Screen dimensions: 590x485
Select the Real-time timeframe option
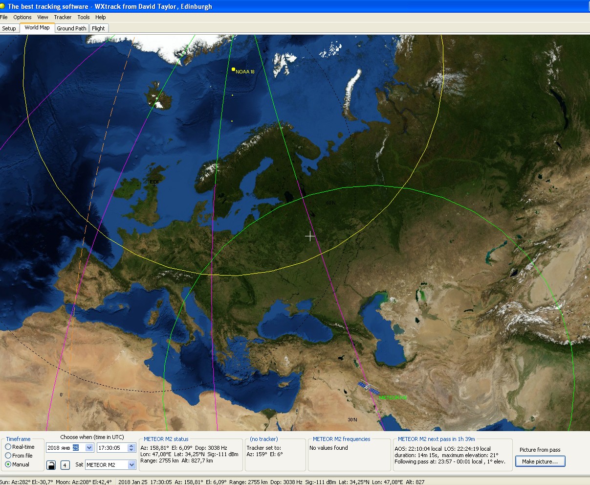click(20, 447)
